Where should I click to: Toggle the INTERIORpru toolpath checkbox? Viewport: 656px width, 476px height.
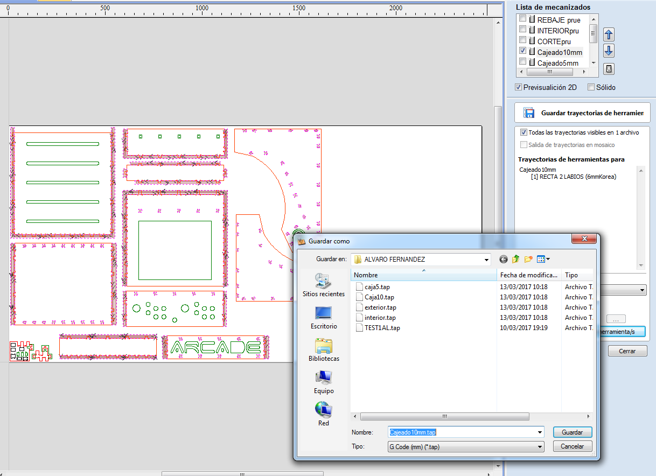[522, 29]
